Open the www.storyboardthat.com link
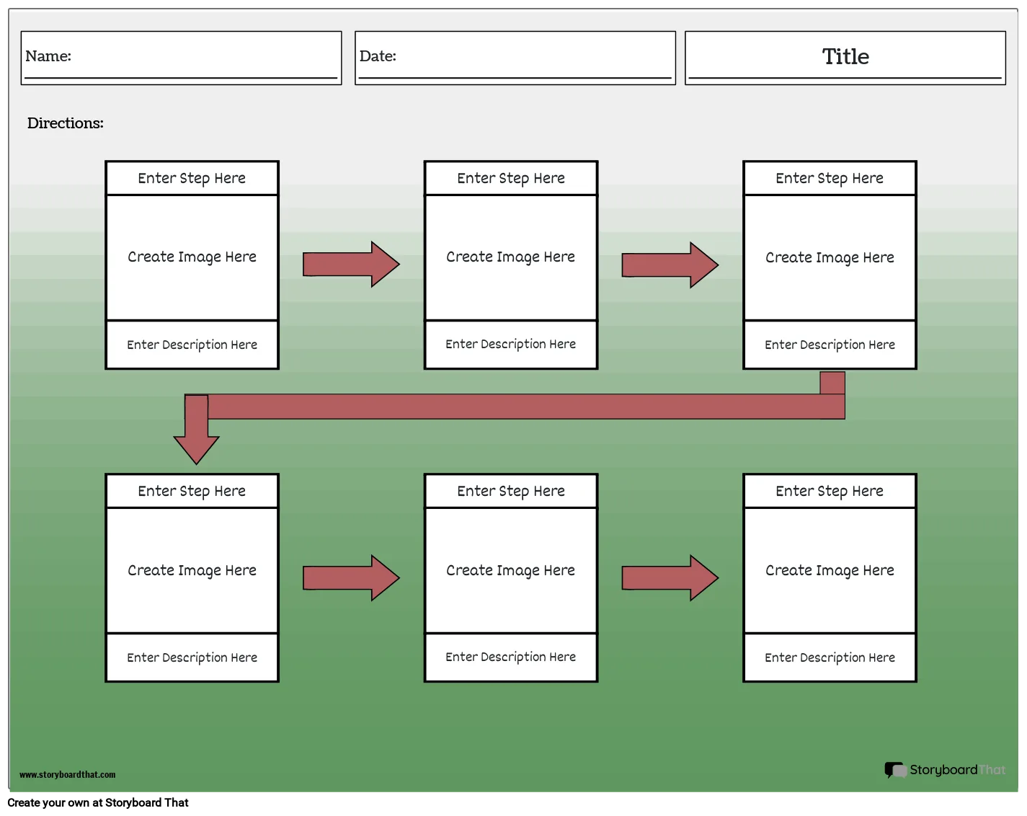The image size is (1027, 816). coord(67,775)
